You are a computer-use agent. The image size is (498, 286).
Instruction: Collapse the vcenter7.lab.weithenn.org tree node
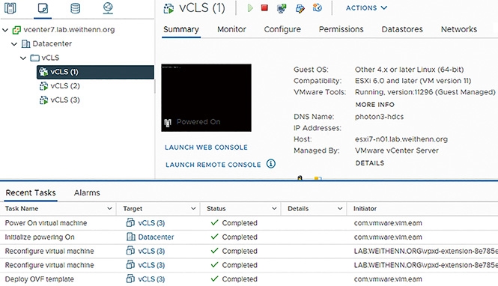[x=5, y=30]
